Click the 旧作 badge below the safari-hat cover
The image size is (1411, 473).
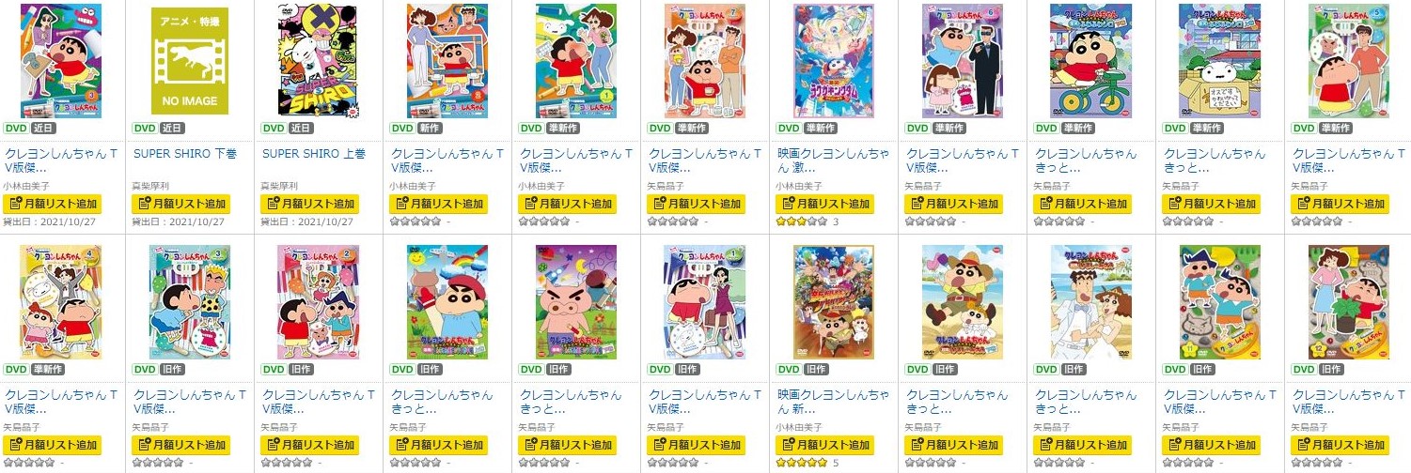(x=944, y=369)
